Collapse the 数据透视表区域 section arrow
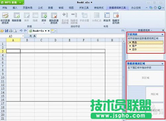The image size is (166, 121). click(162, 64)
